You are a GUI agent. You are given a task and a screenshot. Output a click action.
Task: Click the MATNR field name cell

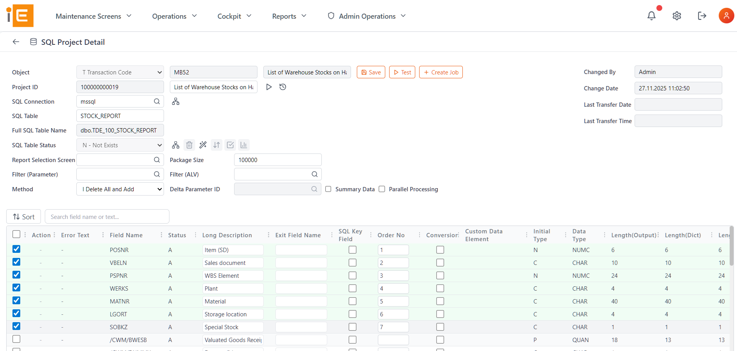point(120,301)
